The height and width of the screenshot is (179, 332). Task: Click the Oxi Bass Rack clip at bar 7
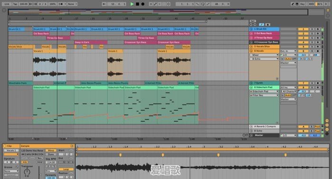coord(41,34)
